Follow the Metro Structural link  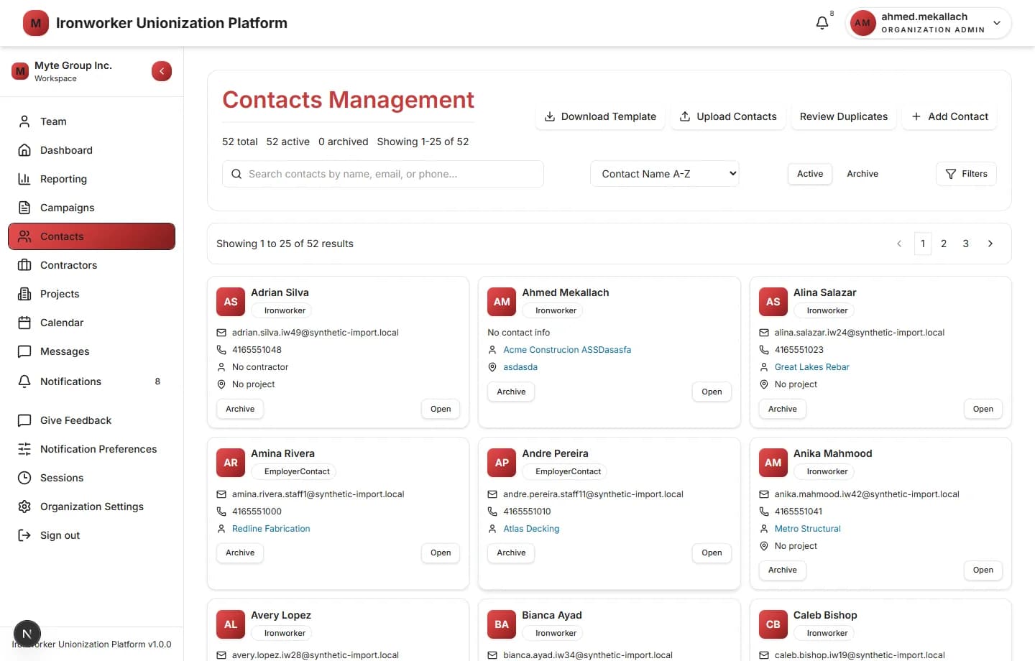(807, 529)
